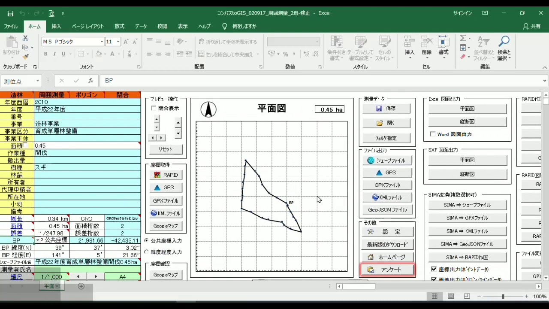This screenshot has width=549, height=309.
Task: Click the RAPID coordinate acquisition button
Action: tap(166, 175)
